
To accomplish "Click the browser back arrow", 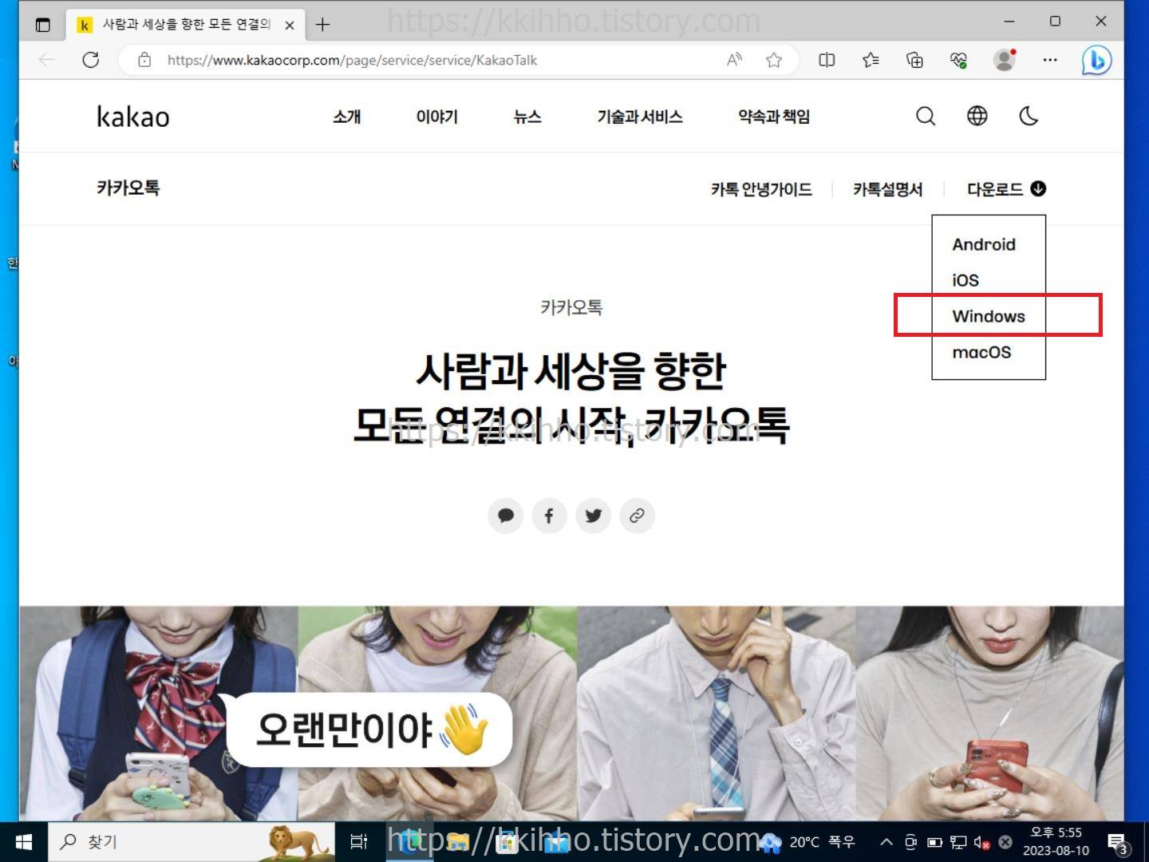I will coord(47,60).
